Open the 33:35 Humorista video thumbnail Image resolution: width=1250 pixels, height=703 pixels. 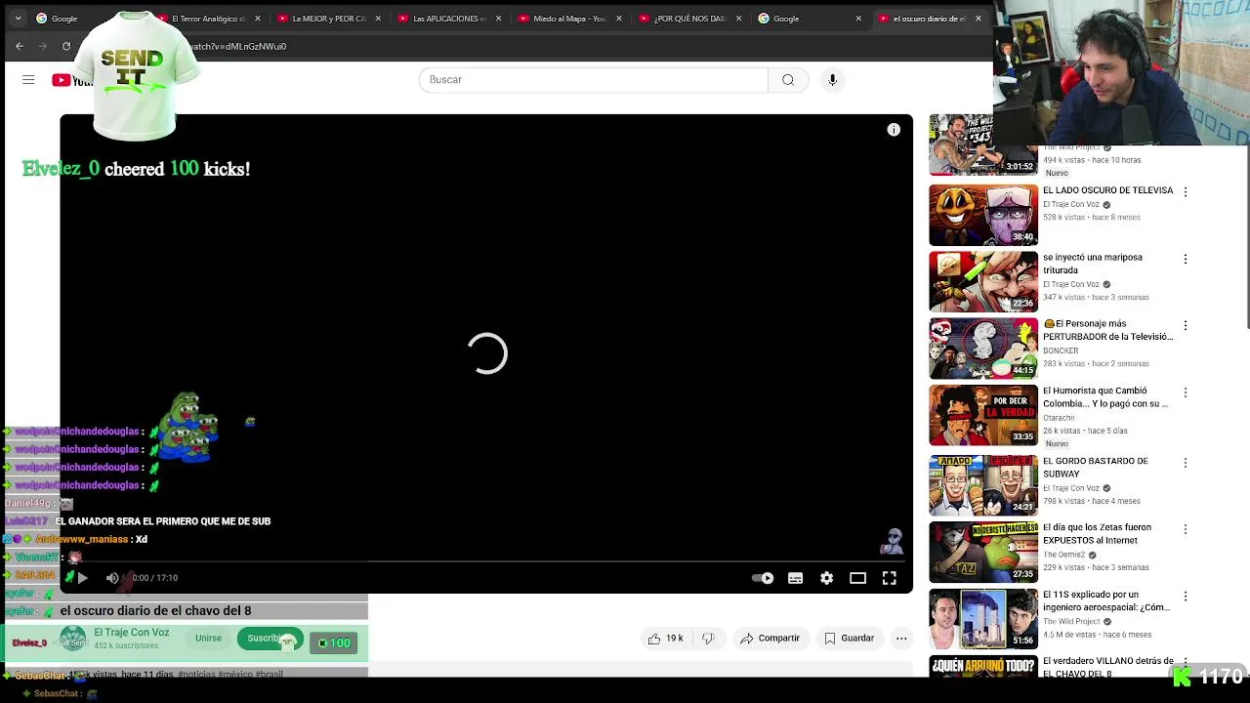pos(983,415)
